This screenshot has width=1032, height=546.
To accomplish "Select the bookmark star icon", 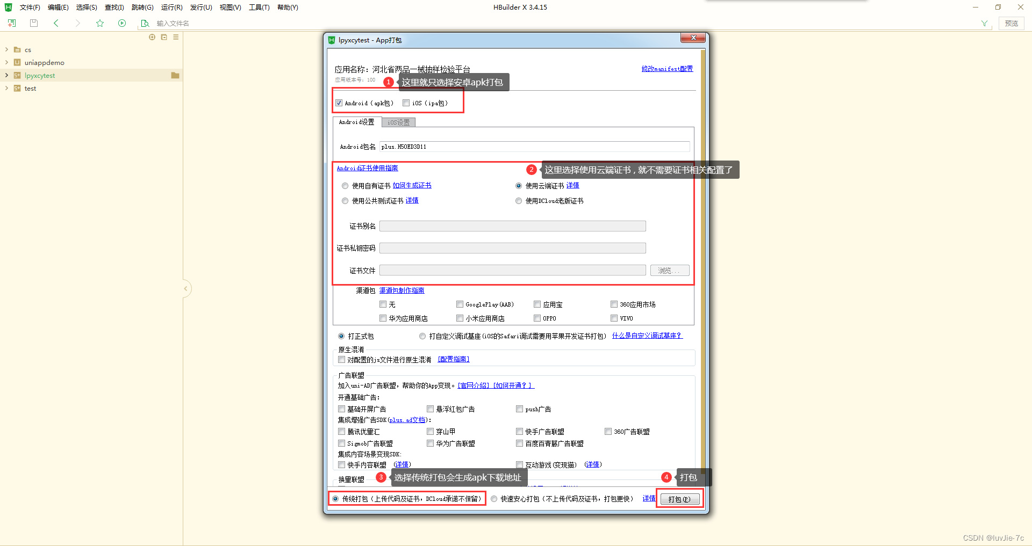I will click(100, 23).
